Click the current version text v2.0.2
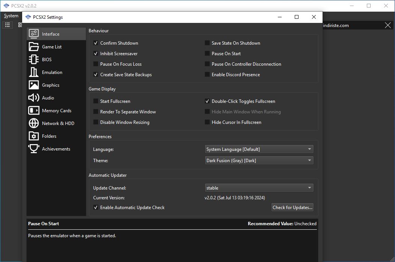395x262 pixels. [235, 198]
